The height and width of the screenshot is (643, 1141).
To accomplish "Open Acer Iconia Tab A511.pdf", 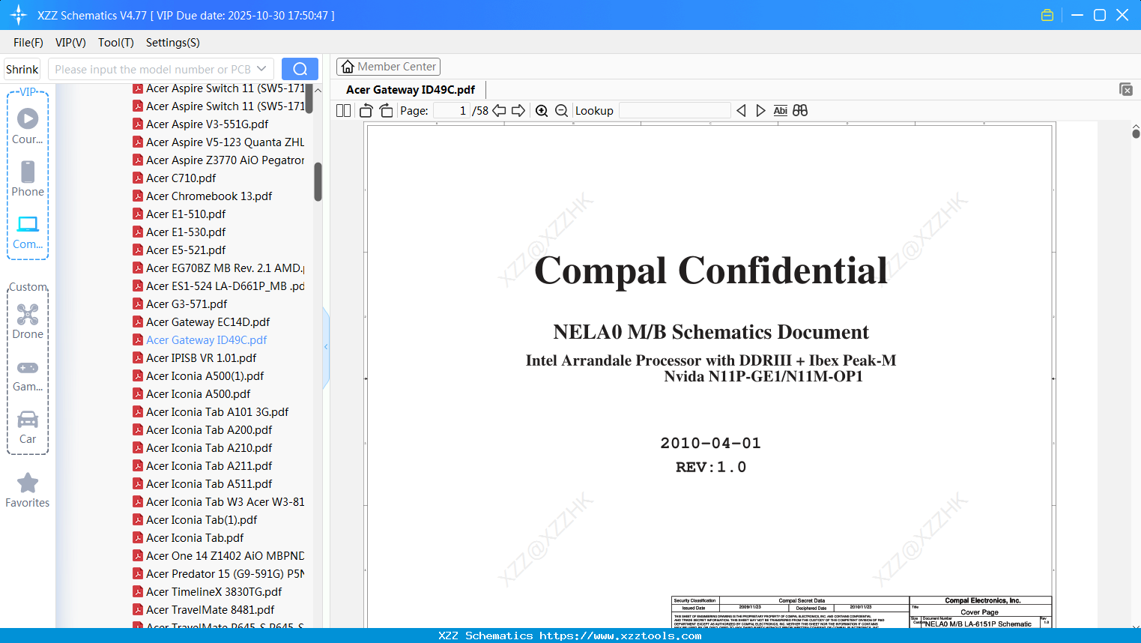I will pyautogui.click(x=202, y=484).
